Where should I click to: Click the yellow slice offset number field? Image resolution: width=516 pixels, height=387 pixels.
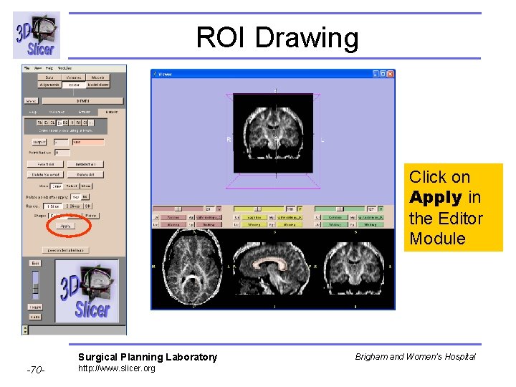(x=290, y=209)
